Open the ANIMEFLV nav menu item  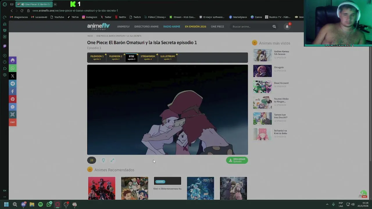pos(123,26)
